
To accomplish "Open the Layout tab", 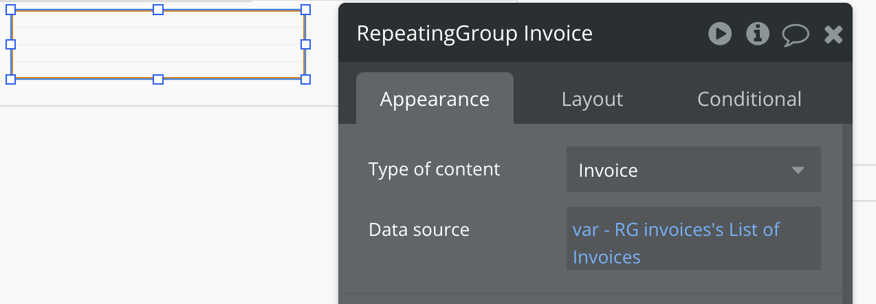I will pyautogui.click(x=592, y=99).
